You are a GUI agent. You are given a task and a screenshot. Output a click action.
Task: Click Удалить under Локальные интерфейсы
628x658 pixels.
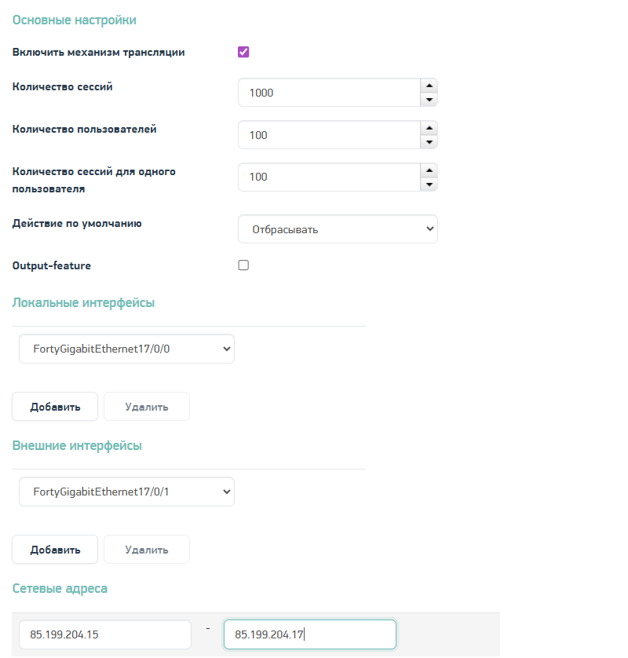tap(147, 407)
